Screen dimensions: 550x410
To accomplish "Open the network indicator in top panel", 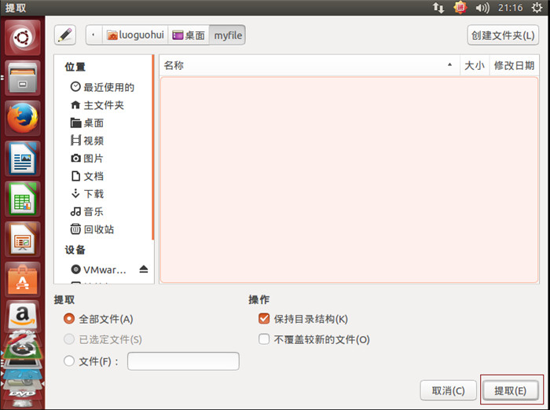I will coord(438,8).
